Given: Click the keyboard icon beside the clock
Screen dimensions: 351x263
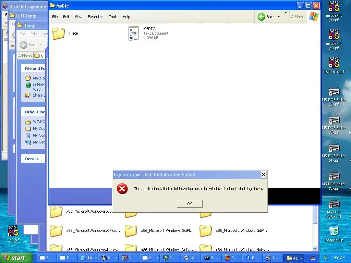Looking at the screenshot, I should coord(313,258).
